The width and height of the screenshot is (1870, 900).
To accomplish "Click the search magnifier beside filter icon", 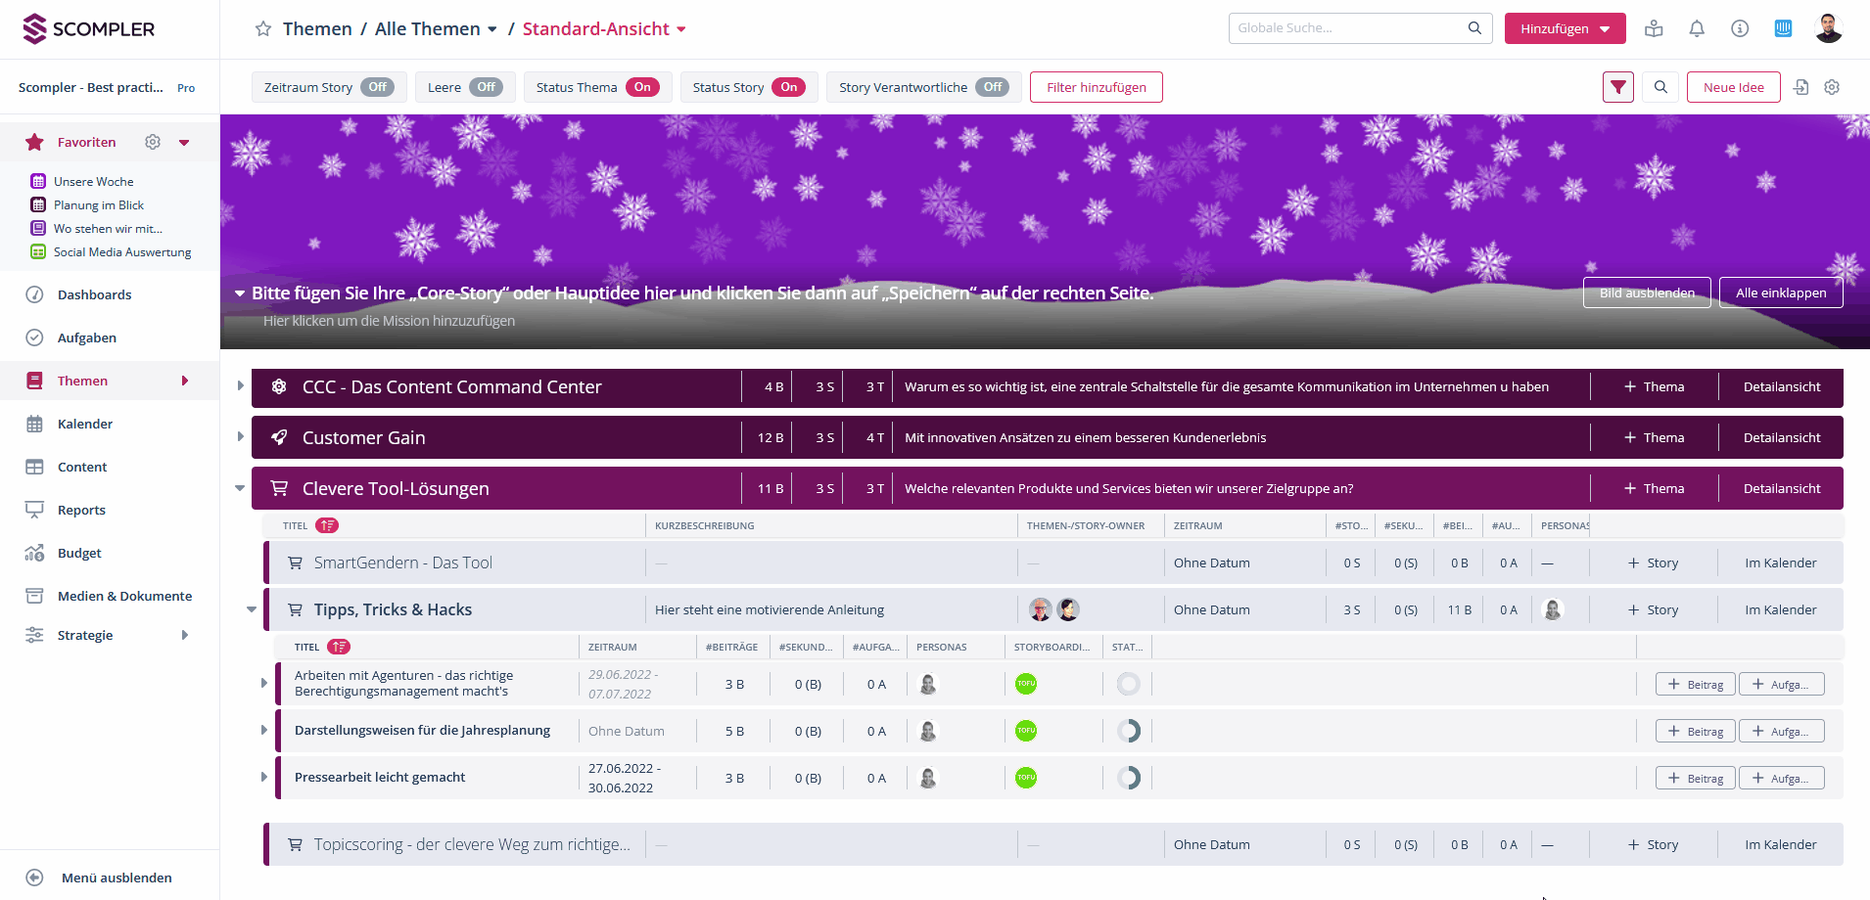I will (x=1660, y=87).
